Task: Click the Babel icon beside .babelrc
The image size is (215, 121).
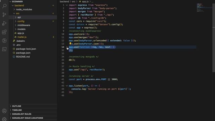Action: coord(14,41)
